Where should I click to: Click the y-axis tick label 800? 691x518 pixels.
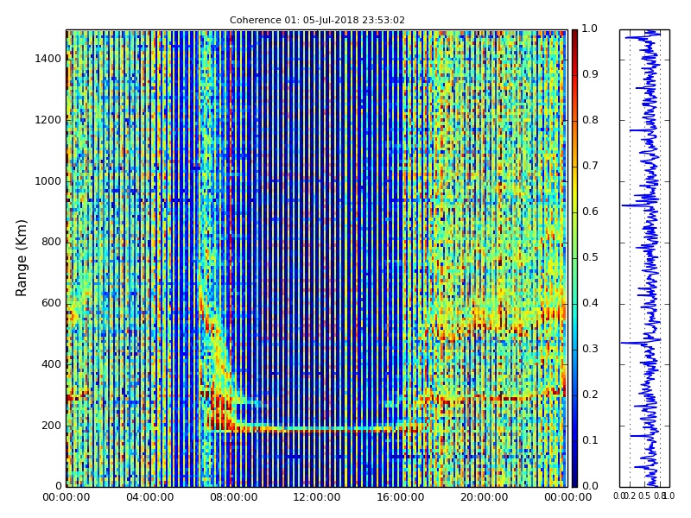(51, 242)
